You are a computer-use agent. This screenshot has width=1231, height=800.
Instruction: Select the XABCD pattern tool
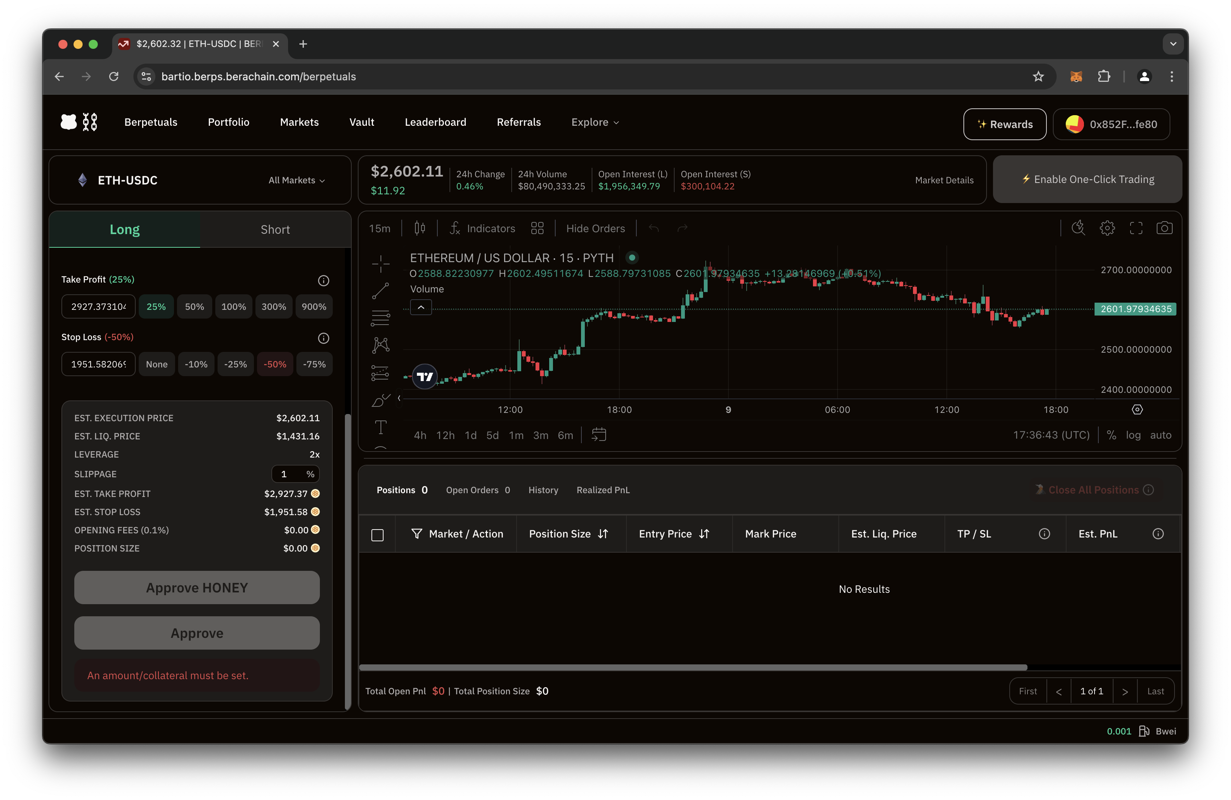[381, 345]
